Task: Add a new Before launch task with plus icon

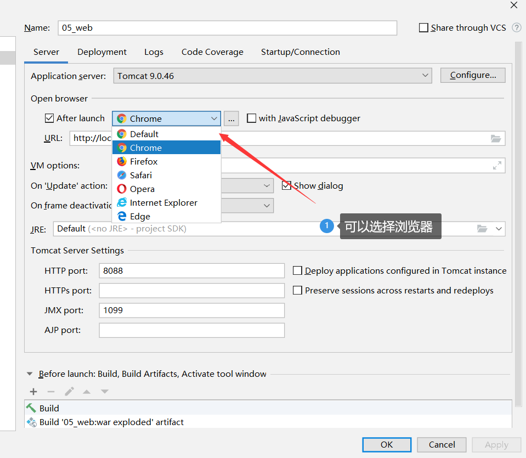Action: pos(33,391)
